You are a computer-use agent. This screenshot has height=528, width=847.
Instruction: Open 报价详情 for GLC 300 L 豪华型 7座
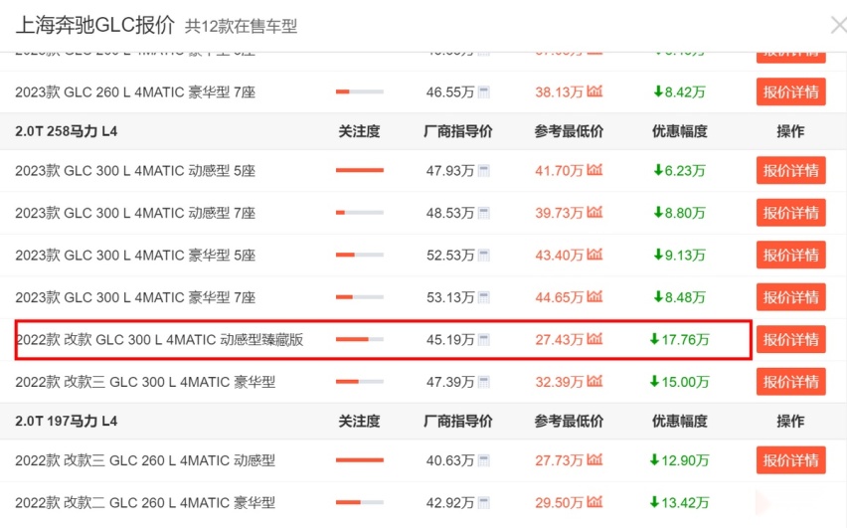[x=790, y=296]
